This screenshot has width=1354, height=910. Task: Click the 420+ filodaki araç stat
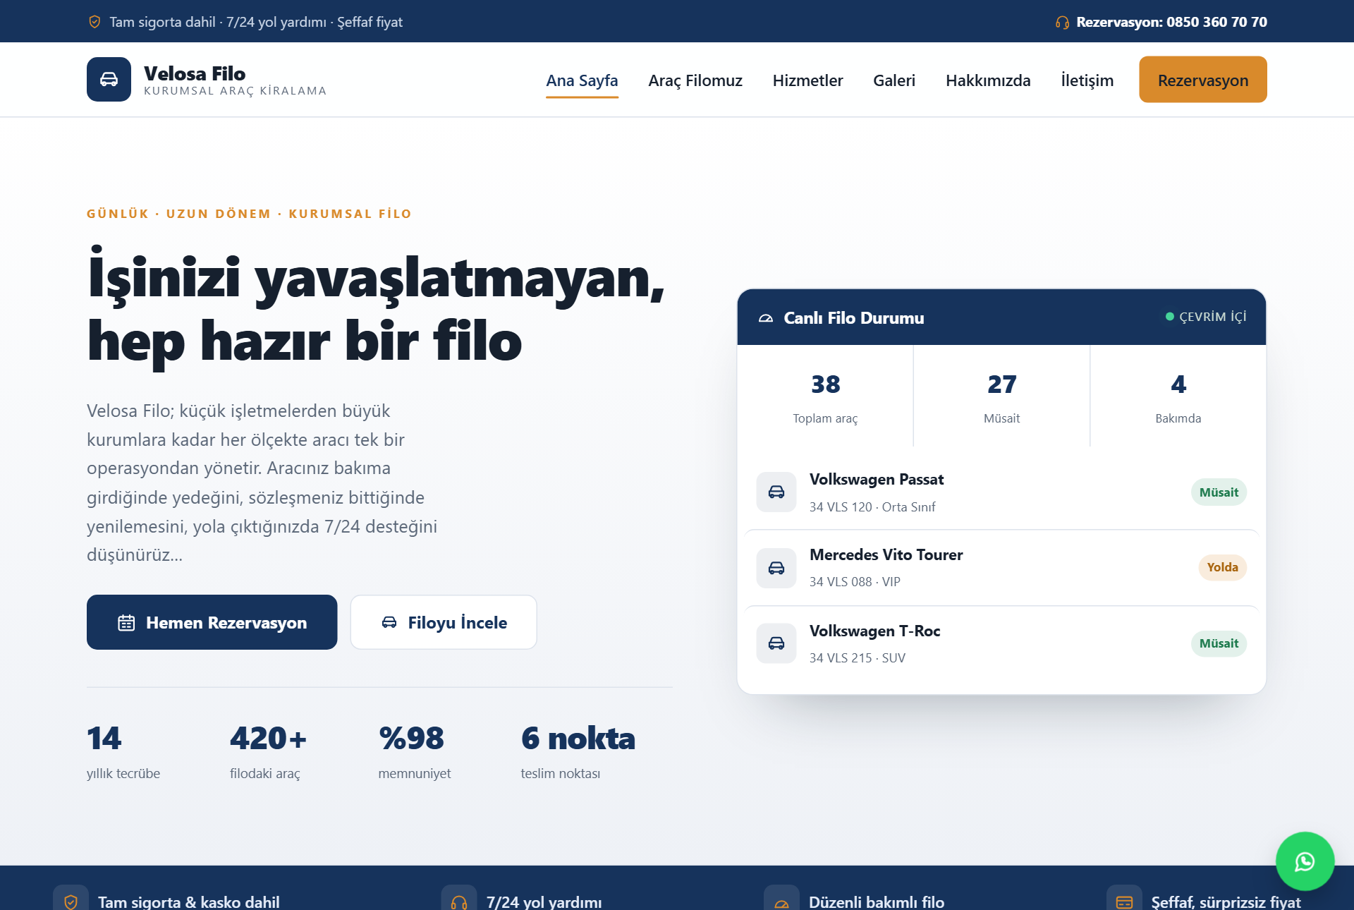coord(269,752)
